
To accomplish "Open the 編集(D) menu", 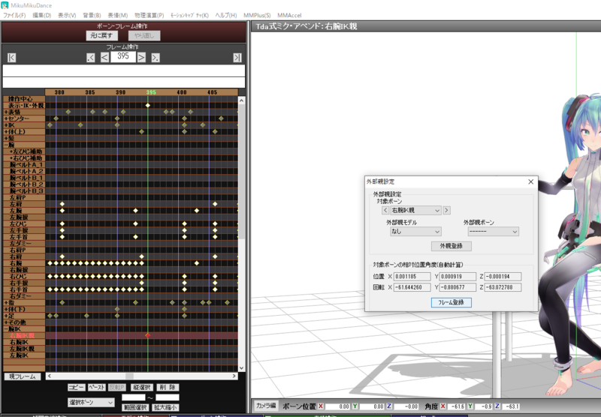I will (x=42, y=15).
